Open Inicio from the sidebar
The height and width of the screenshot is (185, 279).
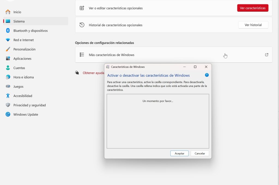point(36,12)
